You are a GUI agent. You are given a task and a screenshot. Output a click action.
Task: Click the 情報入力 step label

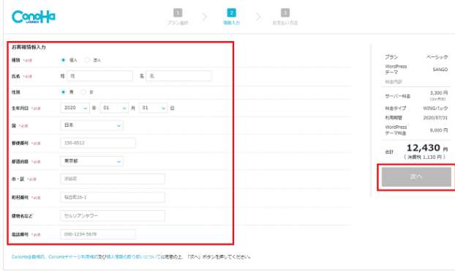[231, 23]
